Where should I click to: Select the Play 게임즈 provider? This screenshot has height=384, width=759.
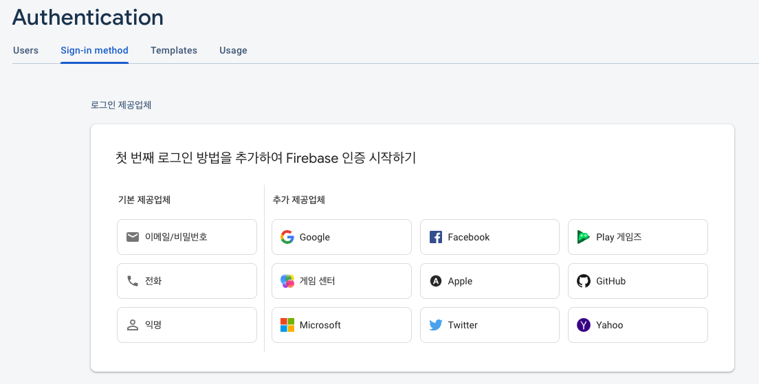(x=638, y=237)
